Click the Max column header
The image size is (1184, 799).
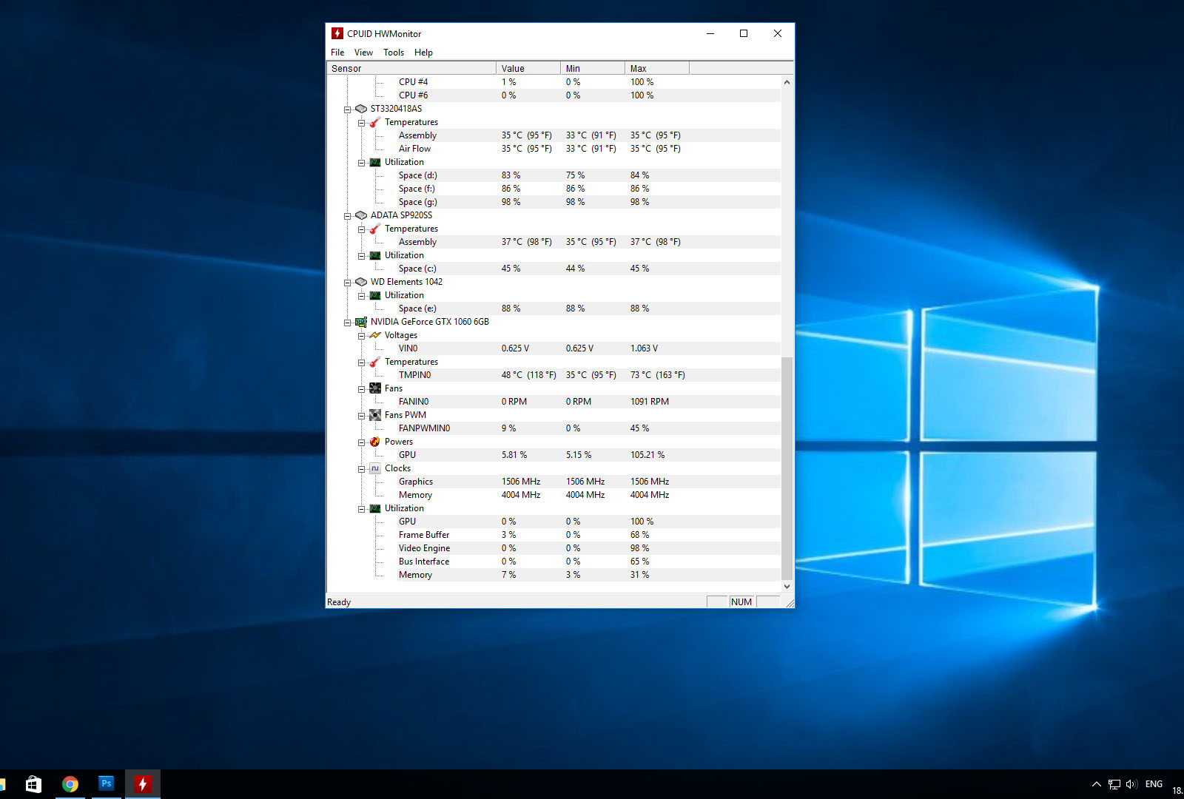tap(657, 68)
